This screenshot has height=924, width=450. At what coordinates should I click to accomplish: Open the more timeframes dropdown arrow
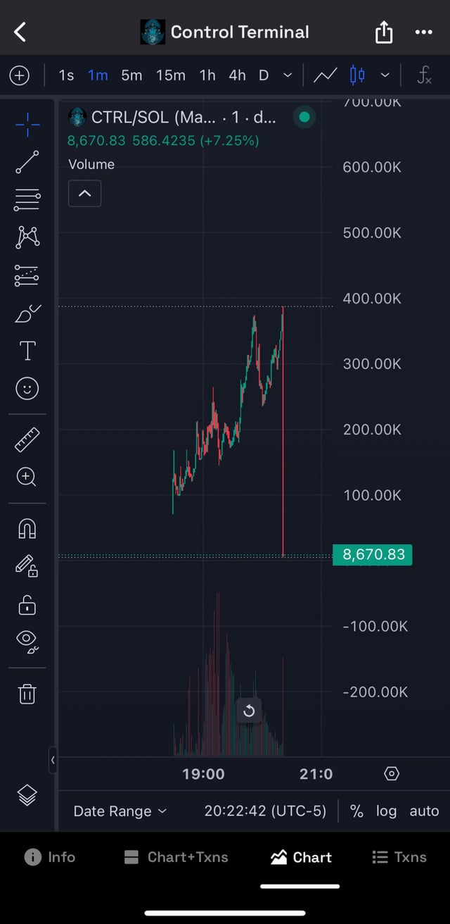(x=288, y=75)
